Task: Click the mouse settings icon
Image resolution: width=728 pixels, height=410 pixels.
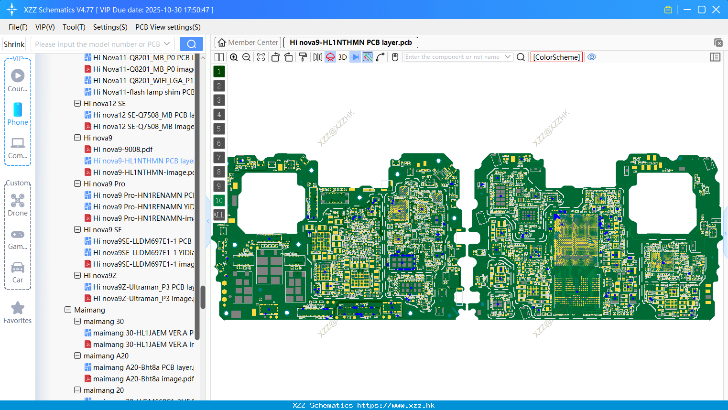Action: 395,57
